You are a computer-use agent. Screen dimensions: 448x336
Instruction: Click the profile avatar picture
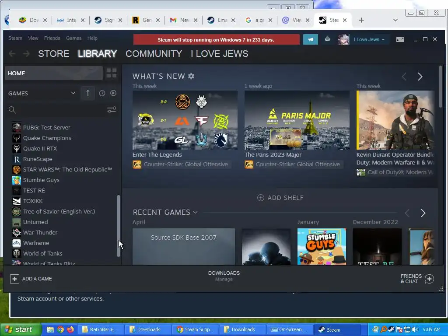click(343, 39)
